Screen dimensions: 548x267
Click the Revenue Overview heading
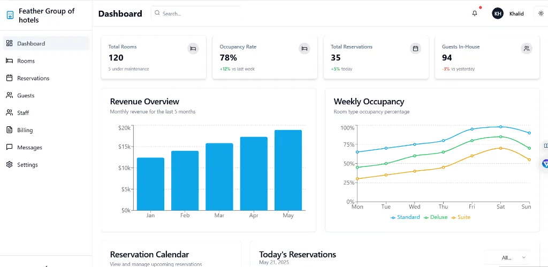click(144, 101)
